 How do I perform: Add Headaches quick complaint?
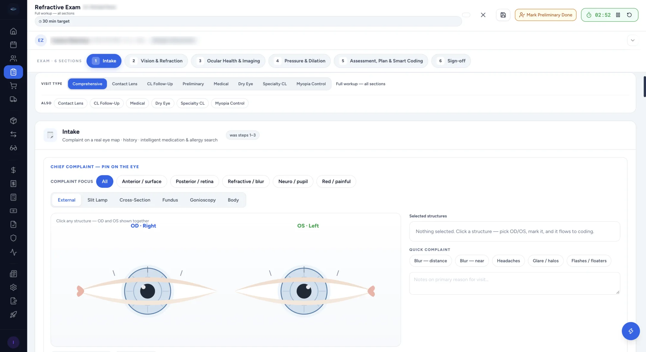[508, 261]
